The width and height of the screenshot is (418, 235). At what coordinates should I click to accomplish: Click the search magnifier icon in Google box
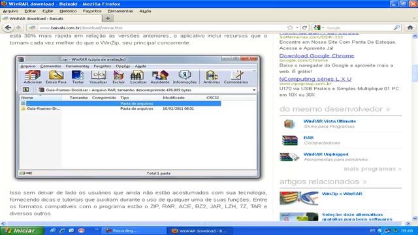click(x=396, y=27)
